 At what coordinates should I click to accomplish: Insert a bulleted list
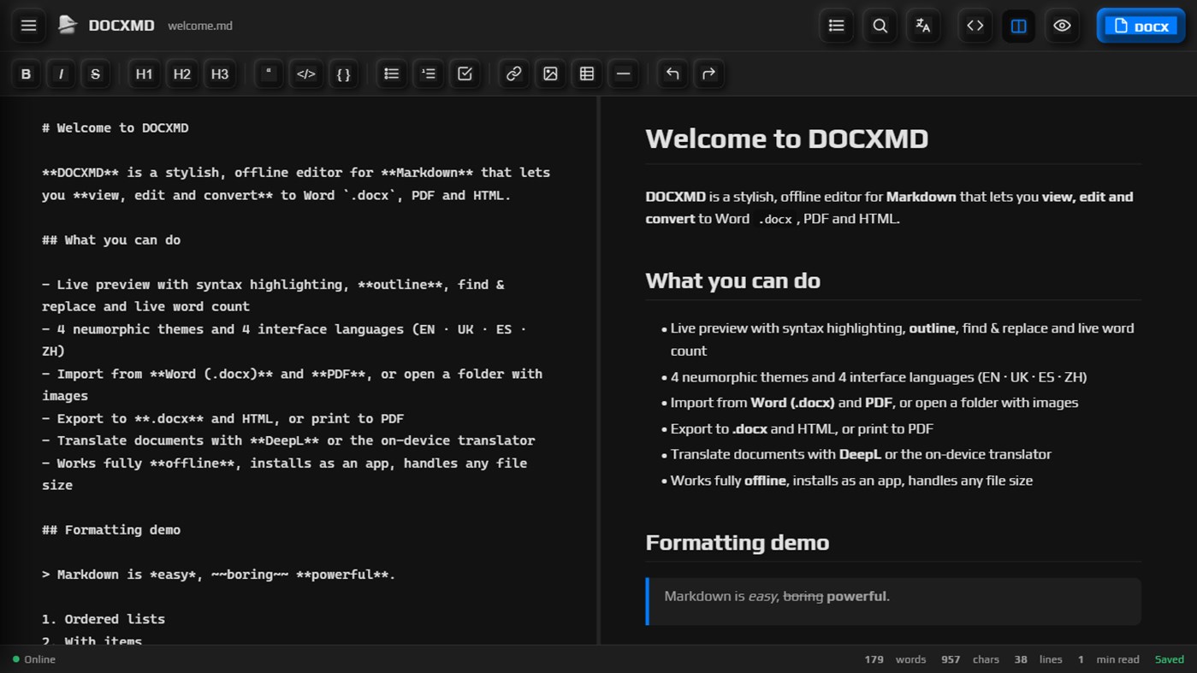point(391,74)
